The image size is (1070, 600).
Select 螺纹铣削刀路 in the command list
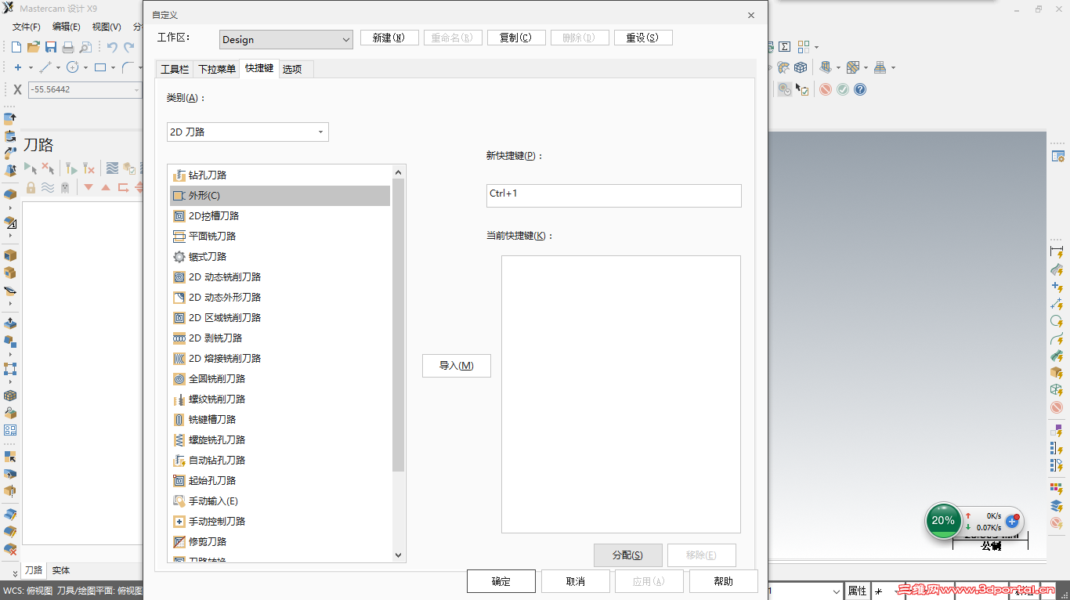point(280,399)
